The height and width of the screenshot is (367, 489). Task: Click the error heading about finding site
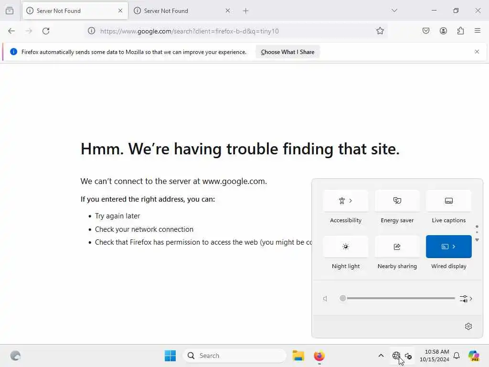[240, 149]
